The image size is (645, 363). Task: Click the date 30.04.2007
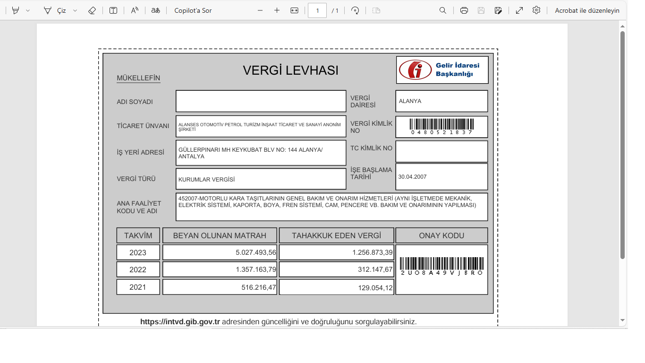pyautogui.click(x=412, y=177)
